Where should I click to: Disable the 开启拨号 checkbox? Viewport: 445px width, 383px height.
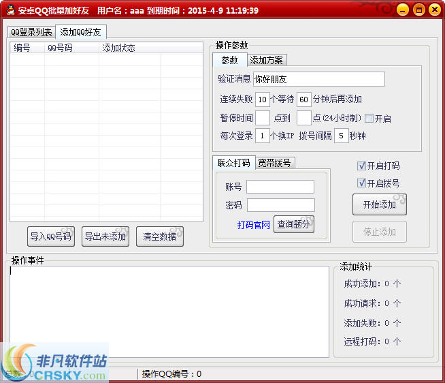[361, 183]
